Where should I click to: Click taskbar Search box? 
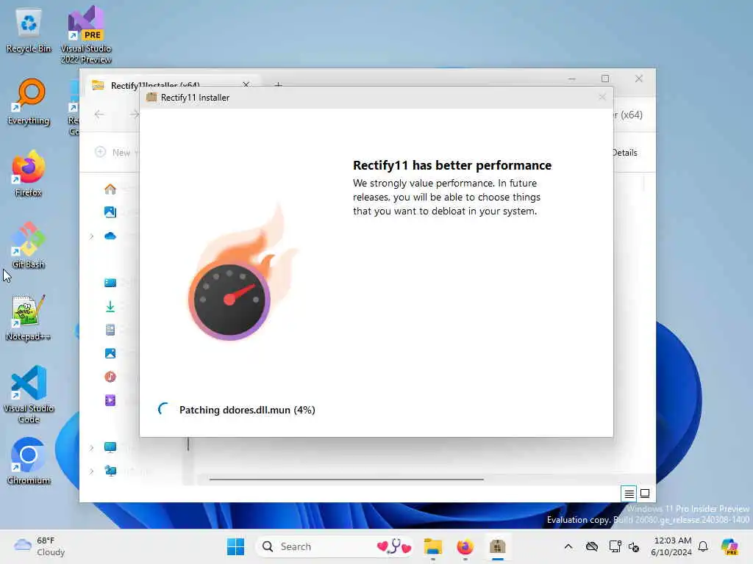tap(335, 546)
